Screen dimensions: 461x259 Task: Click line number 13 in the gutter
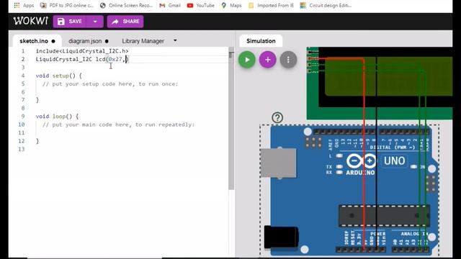(x=22, y=149)
